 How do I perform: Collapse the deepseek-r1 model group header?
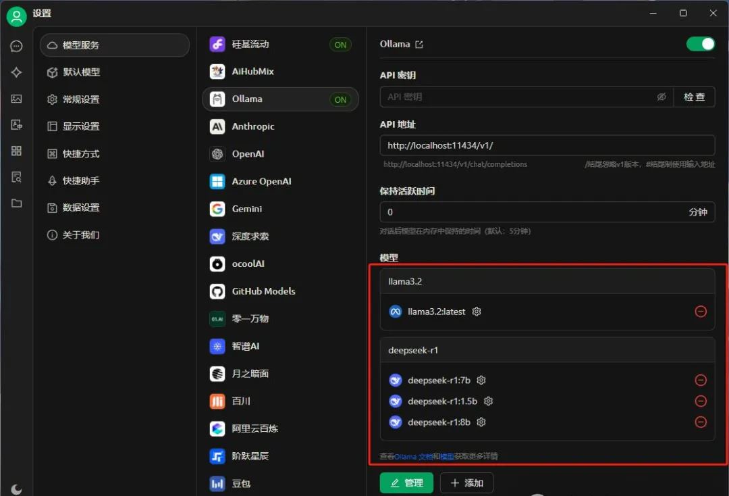tap(547, 350)
